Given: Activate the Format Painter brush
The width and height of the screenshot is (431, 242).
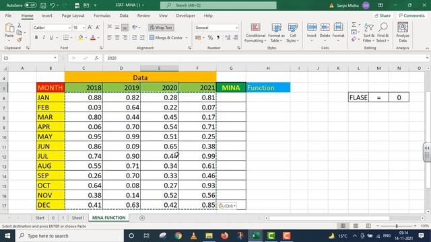Looking at the screenshot, I should tap(20, 40).
